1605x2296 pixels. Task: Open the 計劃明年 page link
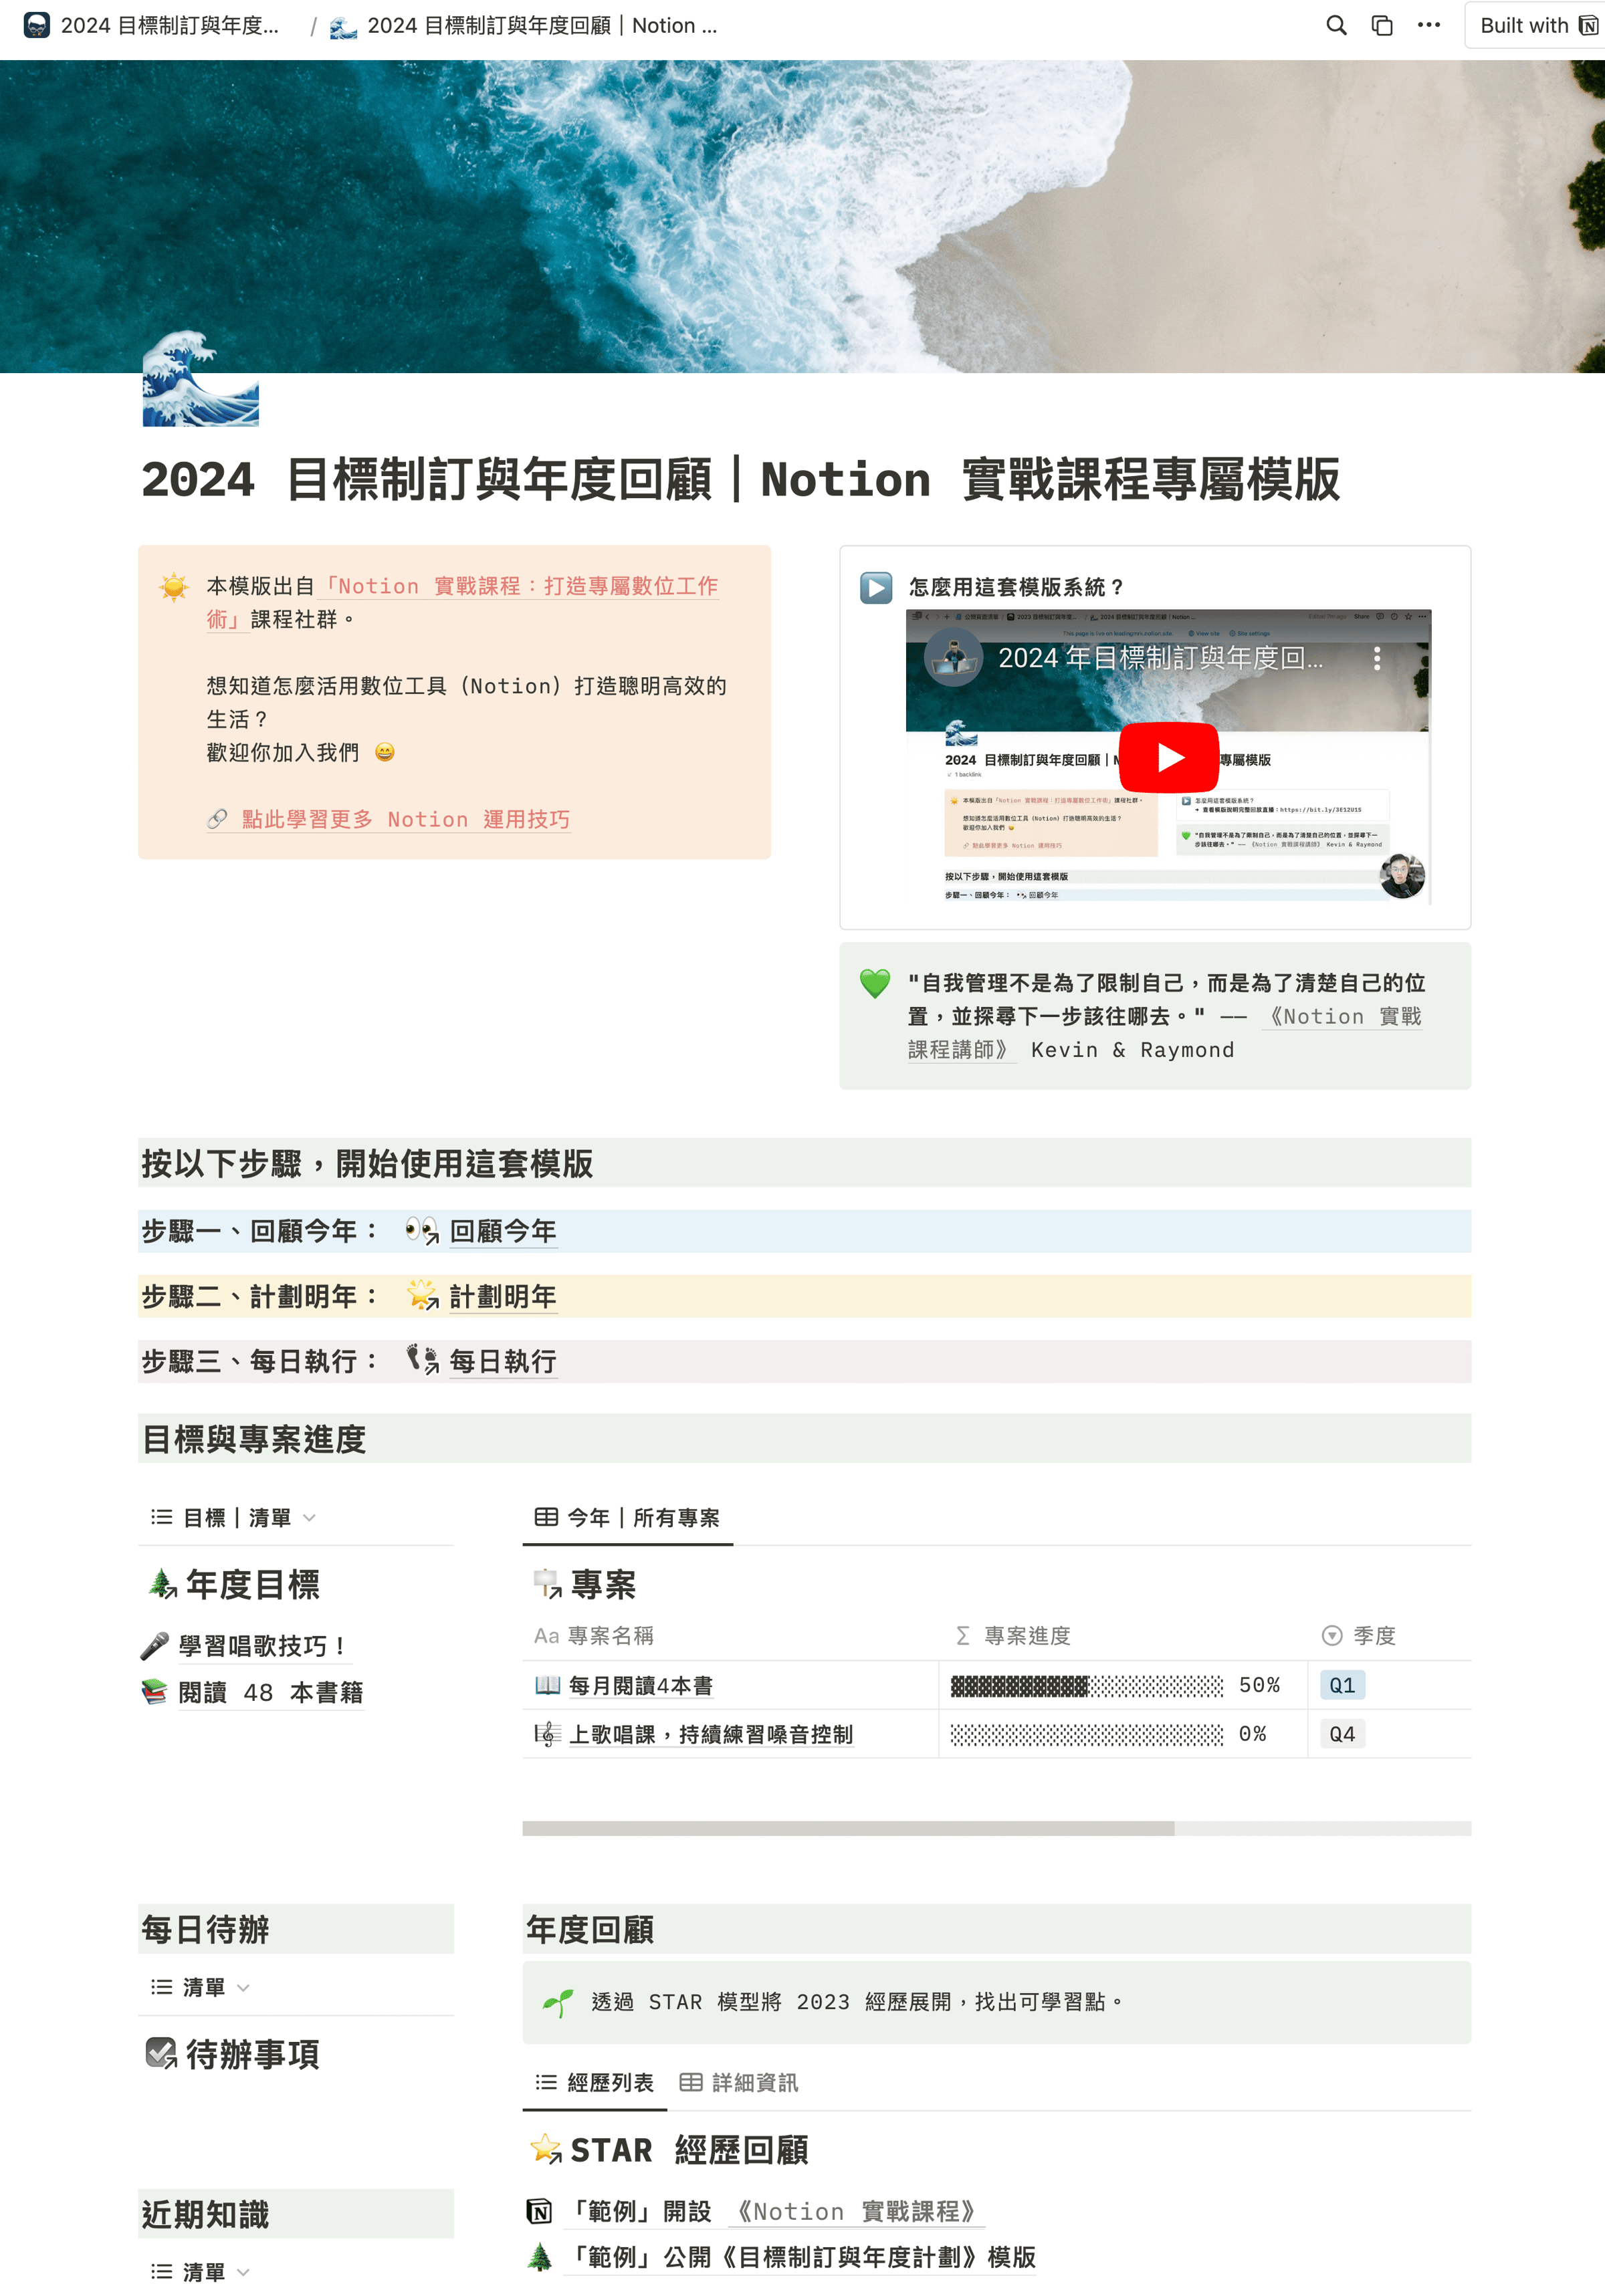coord(503,1297)
